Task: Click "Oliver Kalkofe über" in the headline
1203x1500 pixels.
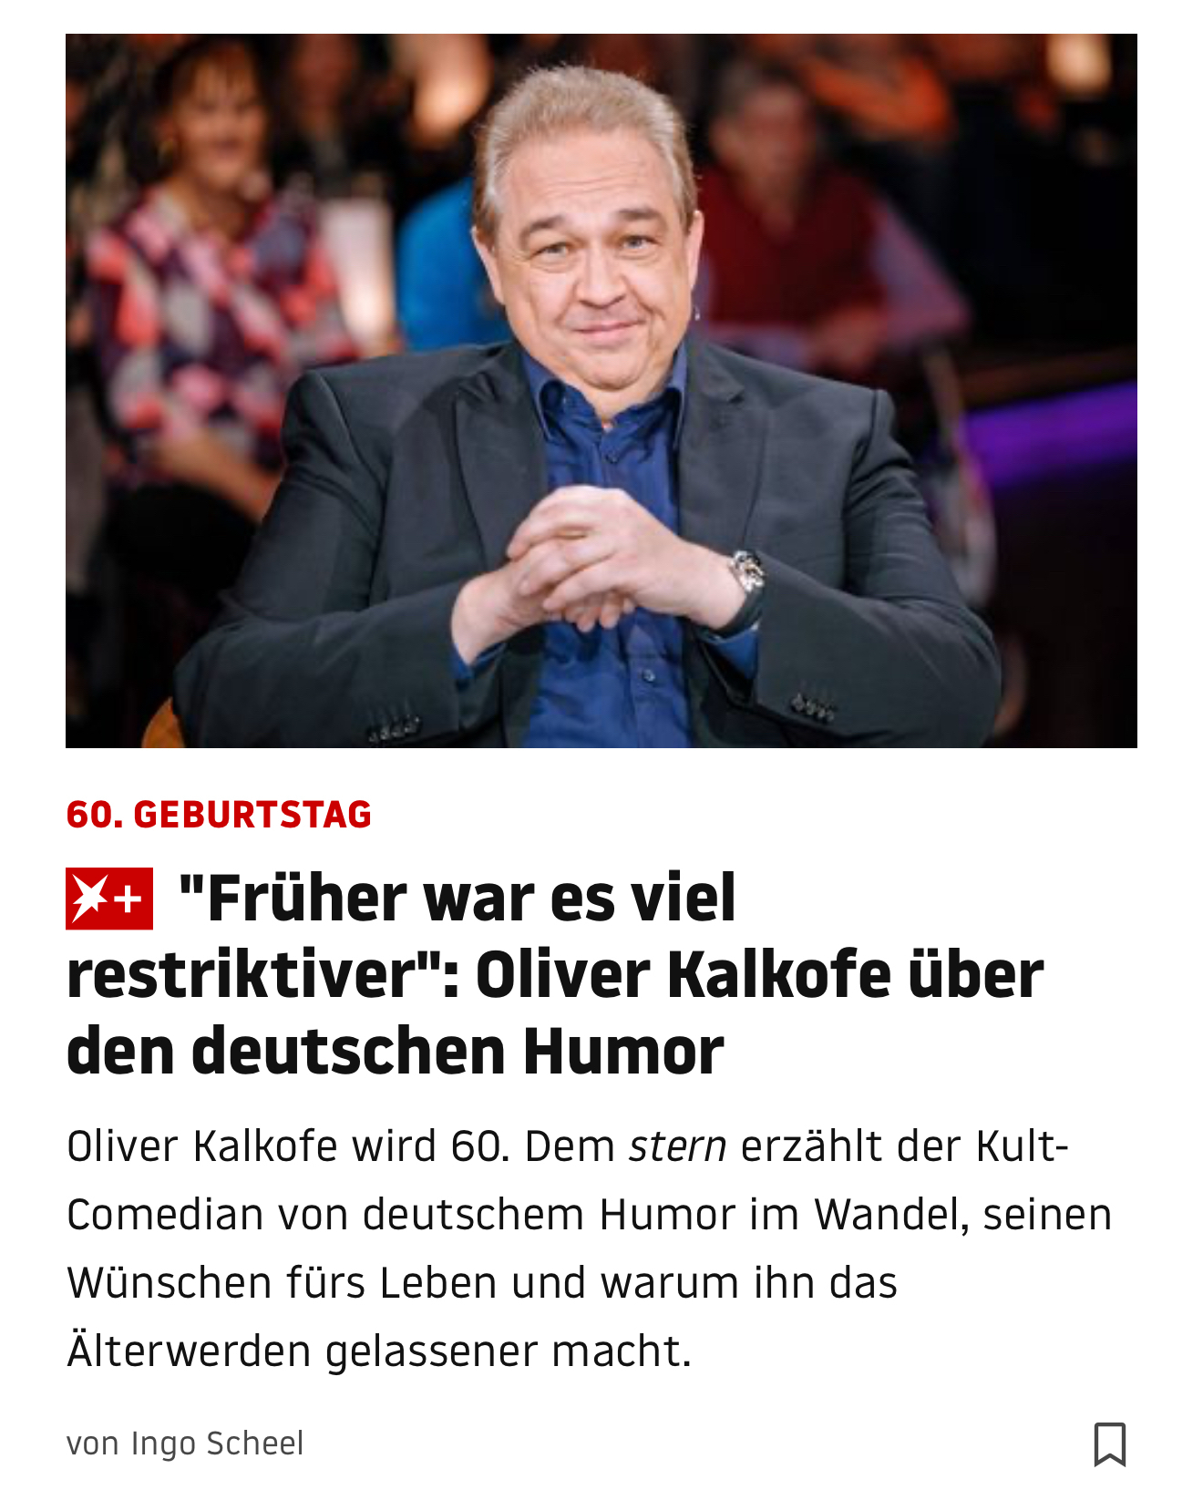Action: pos(759,974)
